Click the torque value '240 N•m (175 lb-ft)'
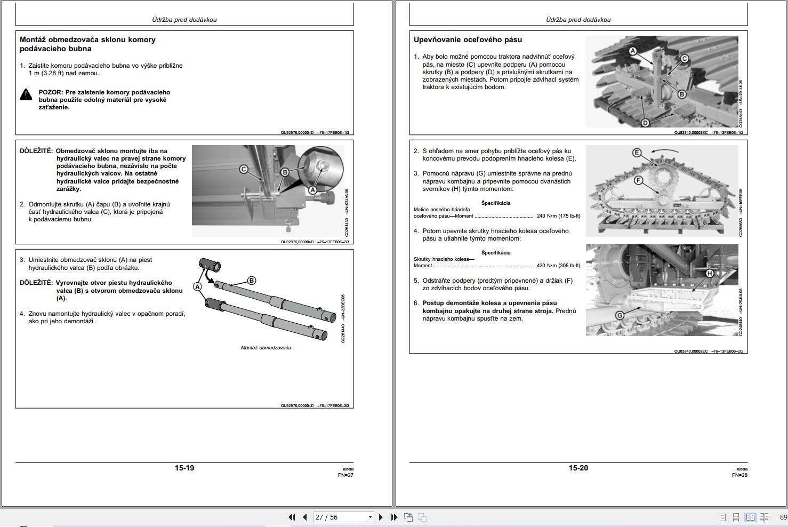788x527 pixels. pos(558,216)
